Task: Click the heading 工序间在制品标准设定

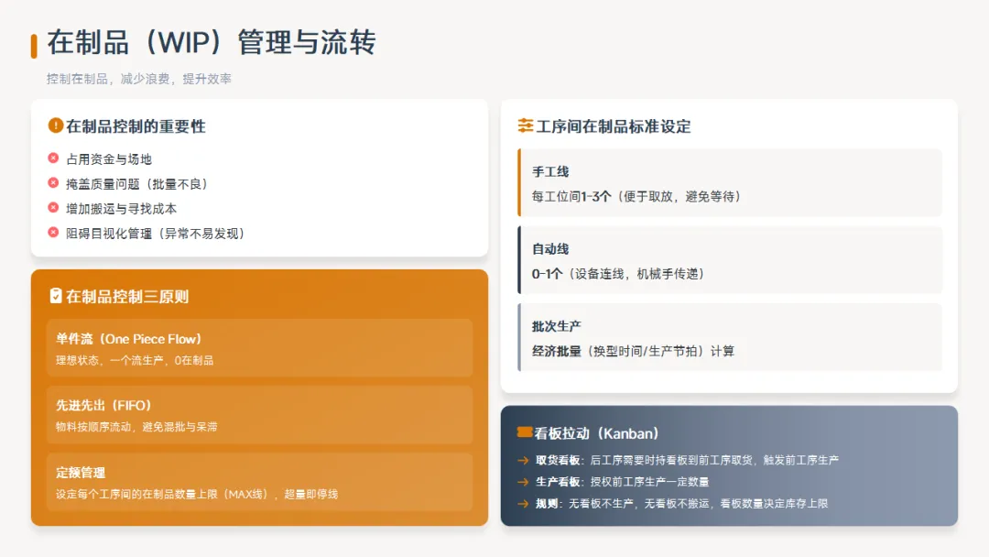Action: click(614, 126)
